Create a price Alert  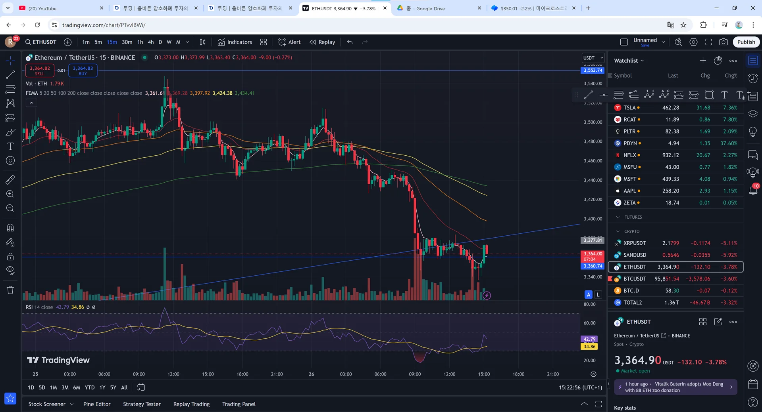click(x=290, y=42)
